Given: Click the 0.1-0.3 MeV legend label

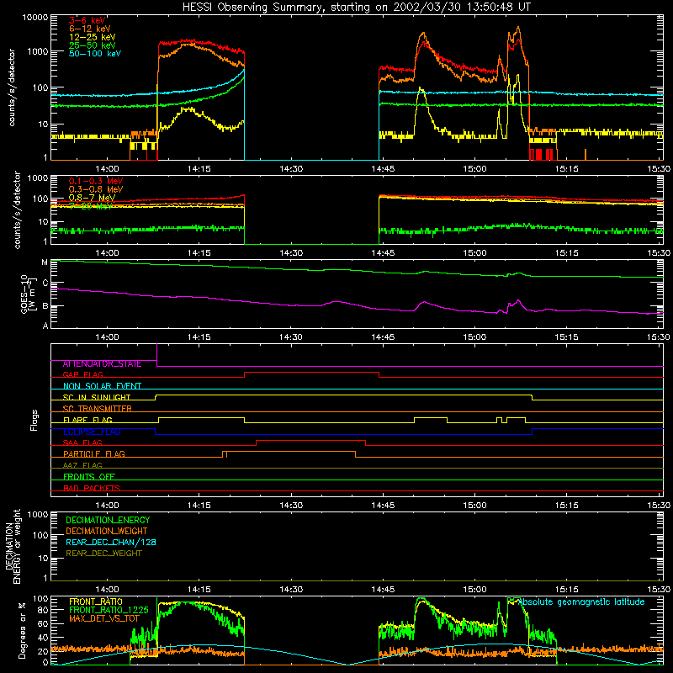Looking at the screenshot, I should click(x=96, y=181).
